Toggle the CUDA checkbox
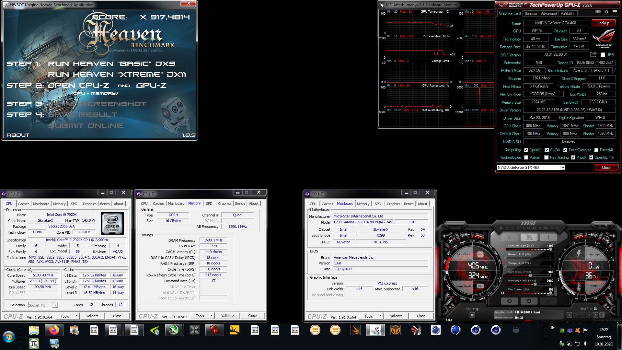 (547, 150)
